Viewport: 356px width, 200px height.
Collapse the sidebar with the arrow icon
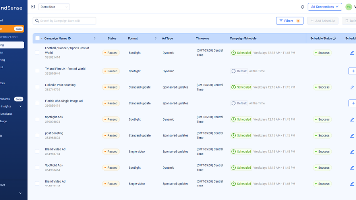33,7
